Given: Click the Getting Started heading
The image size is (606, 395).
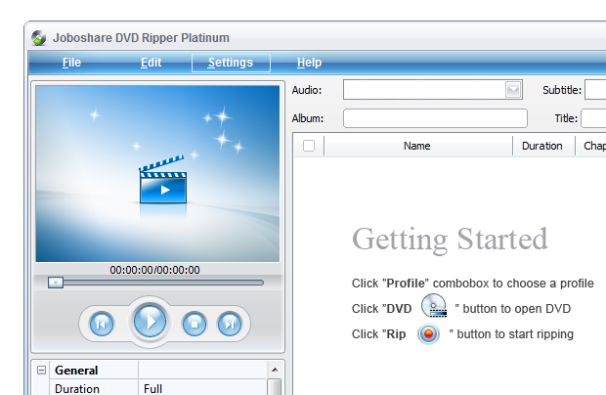Looking at the screenshot, I should coord(451,240).
